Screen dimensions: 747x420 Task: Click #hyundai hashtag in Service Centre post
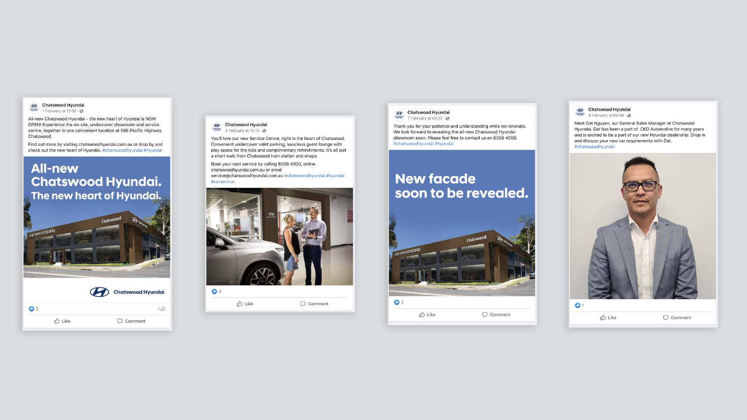[x=335, y=176]
